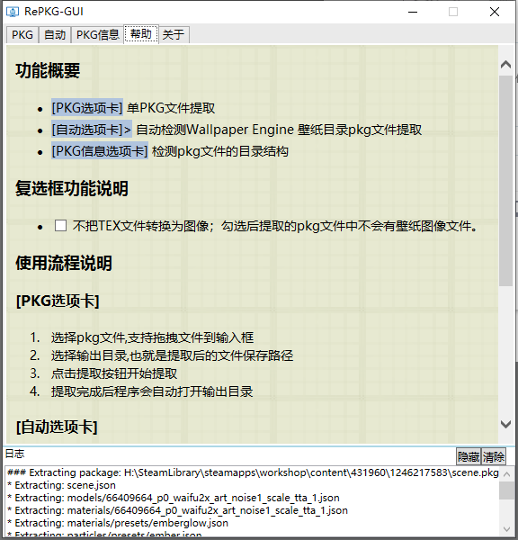
Task: Click step 1 选择pkg文件 line
Action: 153,337
